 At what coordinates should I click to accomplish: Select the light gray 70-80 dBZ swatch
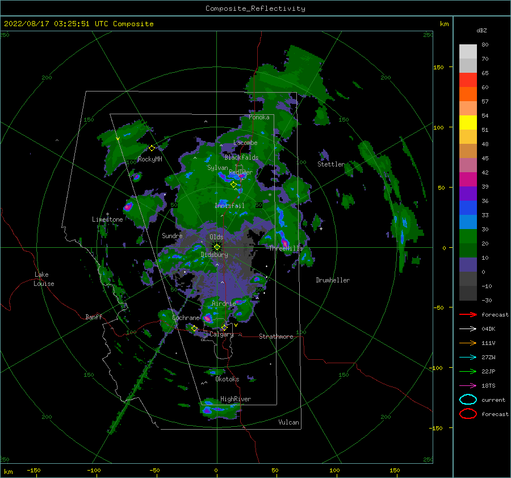pos(468,51)
